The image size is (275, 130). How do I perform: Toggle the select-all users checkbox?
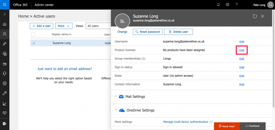pyautogui.click(x=33, y=35)
